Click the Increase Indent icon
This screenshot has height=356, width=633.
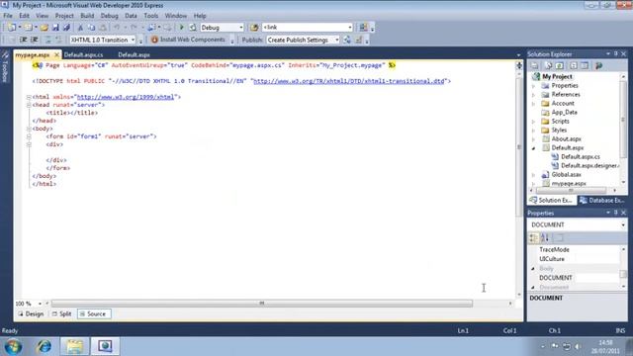click(x=35, y=40)
